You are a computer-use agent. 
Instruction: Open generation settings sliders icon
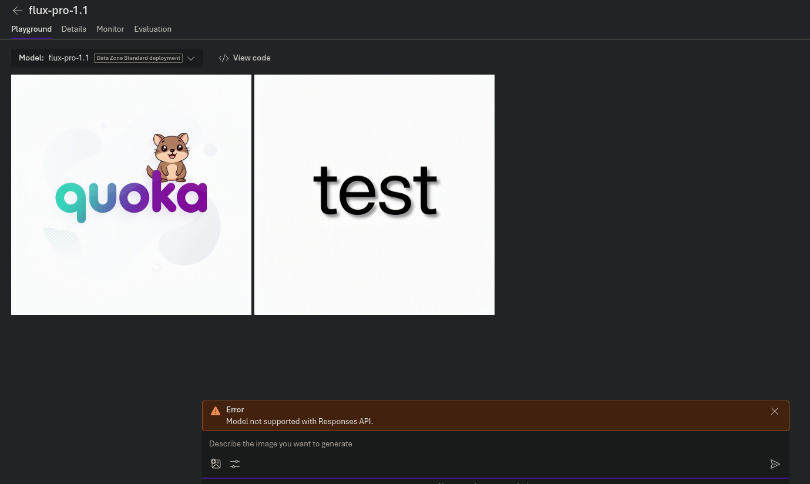pos(235,464)
